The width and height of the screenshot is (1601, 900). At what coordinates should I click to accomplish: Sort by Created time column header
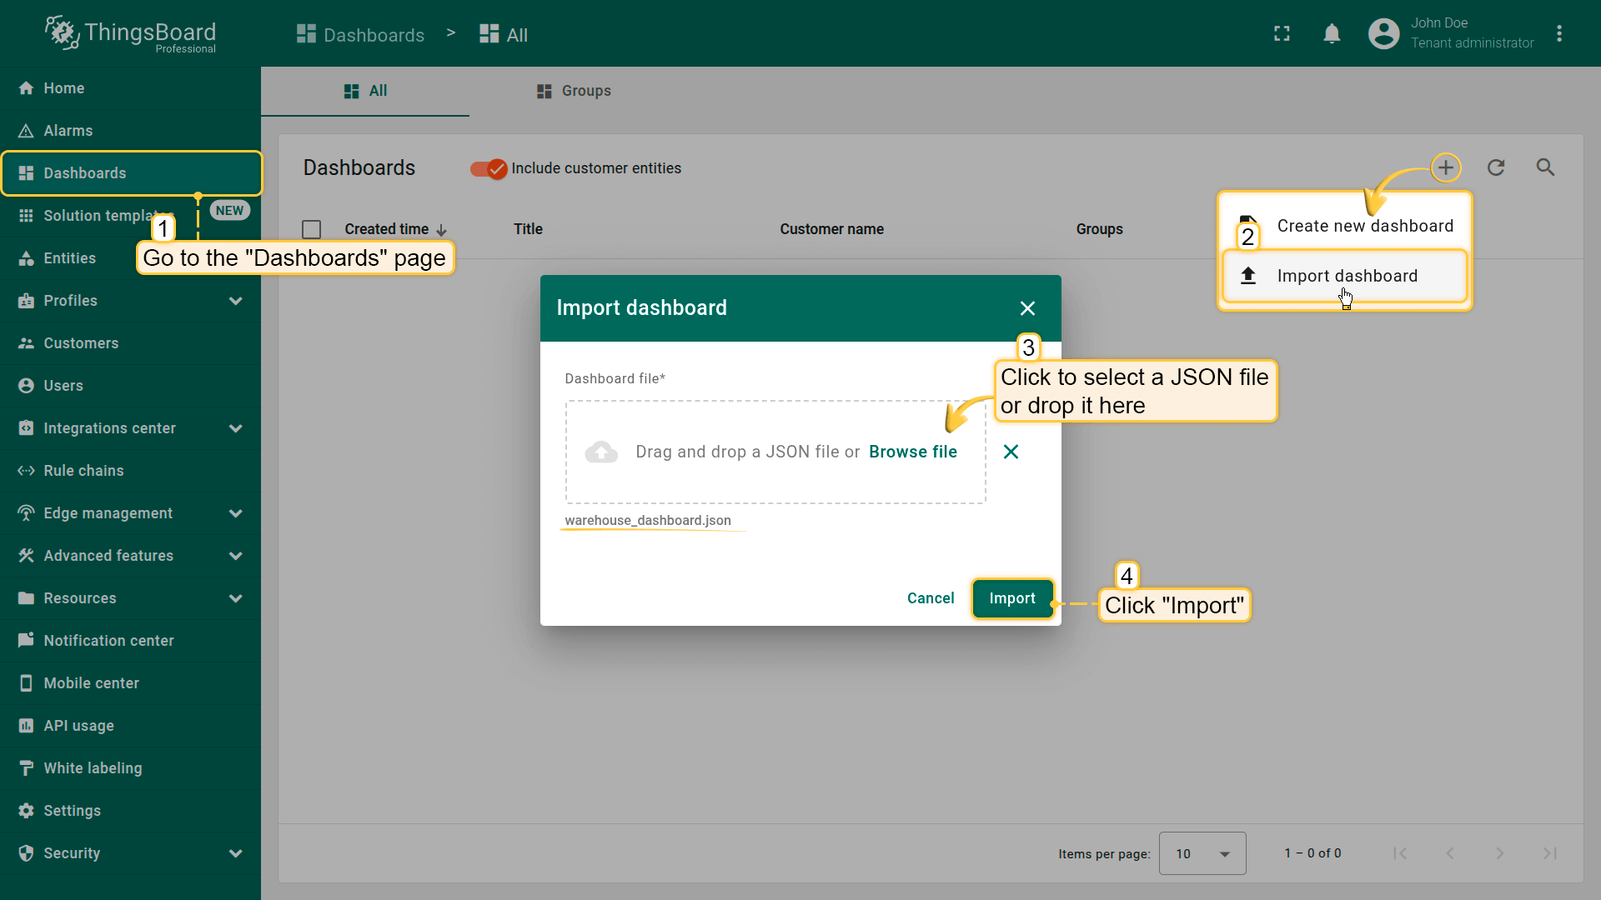tap(387, 229)
